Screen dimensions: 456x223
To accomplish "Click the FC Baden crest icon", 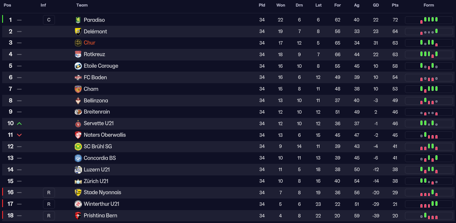I will pos(78,78).
